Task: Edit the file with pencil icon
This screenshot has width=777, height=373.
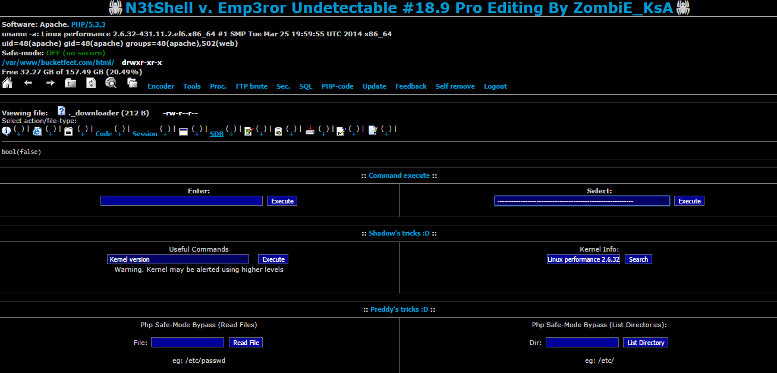Action: coord(373,131)
